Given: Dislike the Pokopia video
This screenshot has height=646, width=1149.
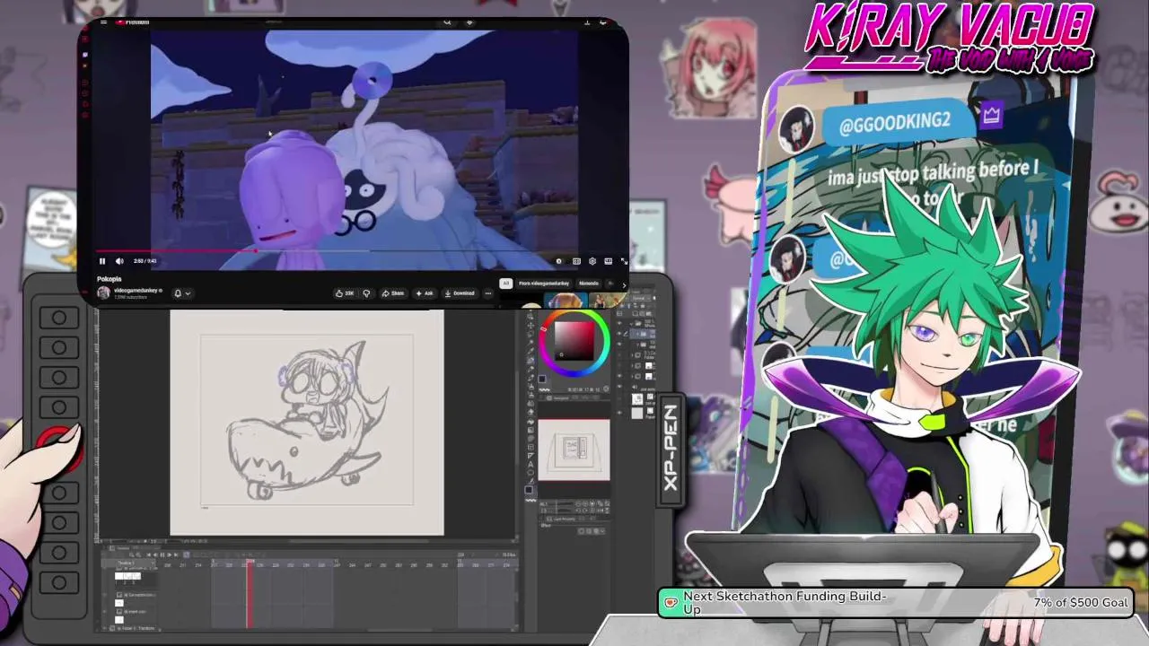Looking at the screenshot, I should tap(366, 293).
